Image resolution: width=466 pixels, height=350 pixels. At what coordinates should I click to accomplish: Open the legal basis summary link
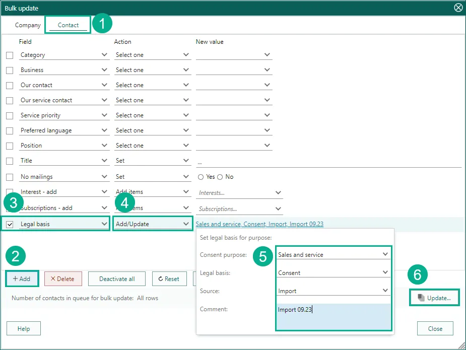pos(259,224)
